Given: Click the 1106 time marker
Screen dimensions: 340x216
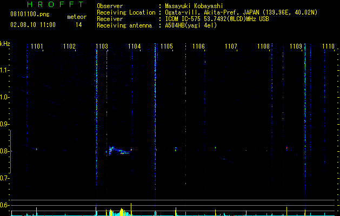Looking at the screenshot, I should tap(198, 46).
